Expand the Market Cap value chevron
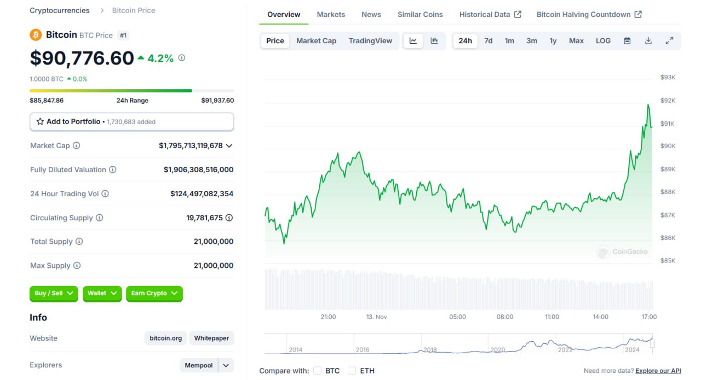This screenshot has height=380, width=701. click(x=229, y=145)
